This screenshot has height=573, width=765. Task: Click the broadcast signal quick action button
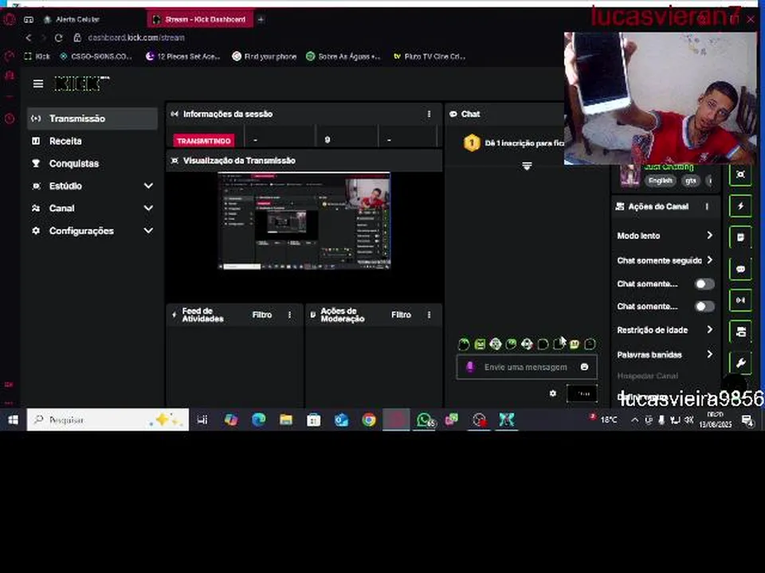[x=740, y=300]
